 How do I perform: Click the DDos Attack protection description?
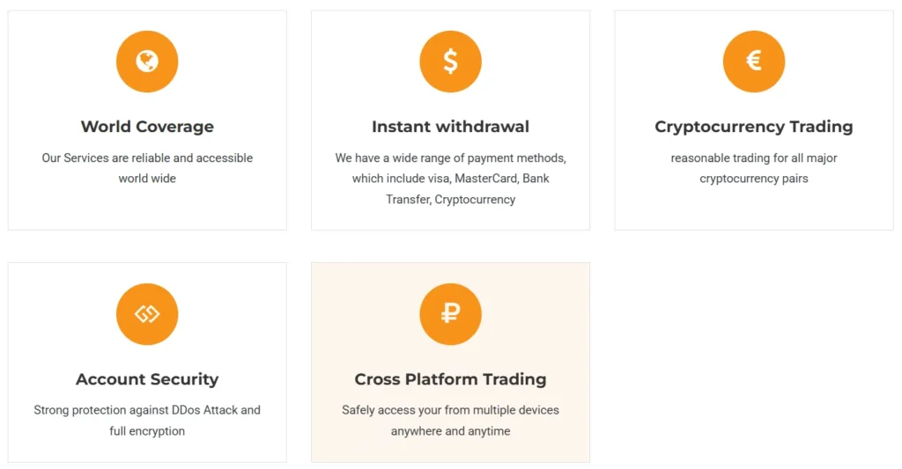[x=147, y=421]
